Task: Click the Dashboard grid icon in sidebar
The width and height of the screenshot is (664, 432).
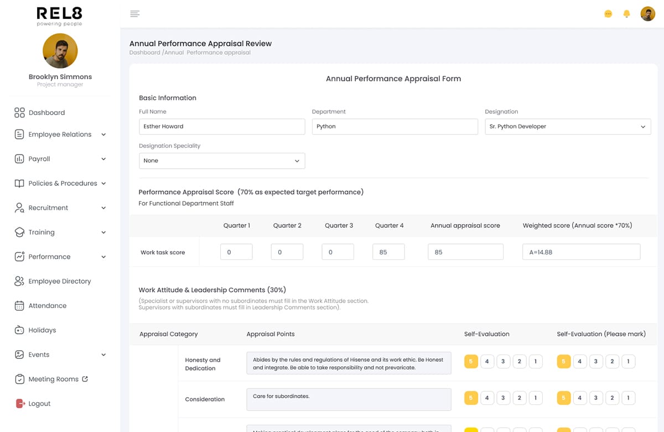Action: (x=19, y=113)
